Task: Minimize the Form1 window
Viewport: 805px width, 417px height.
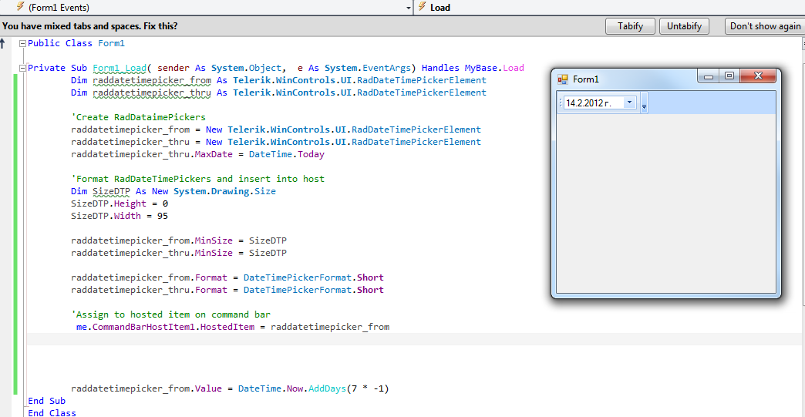Action: [x=709, y=76]
